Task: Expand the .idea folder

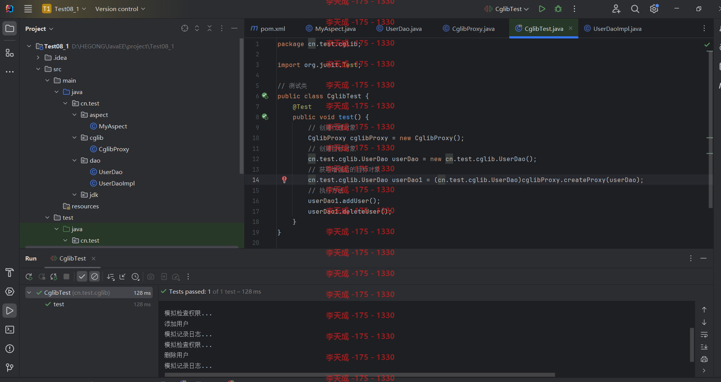Action: (x=38, y=58)
